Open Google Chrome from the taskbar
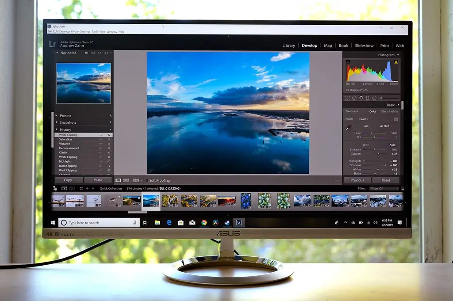The height and width of the screenshot is (301, 453). 204,222
